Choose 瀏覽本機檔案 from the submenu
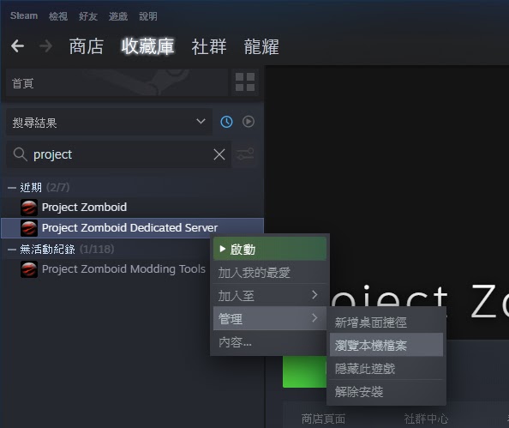 (x=386, y=345)
